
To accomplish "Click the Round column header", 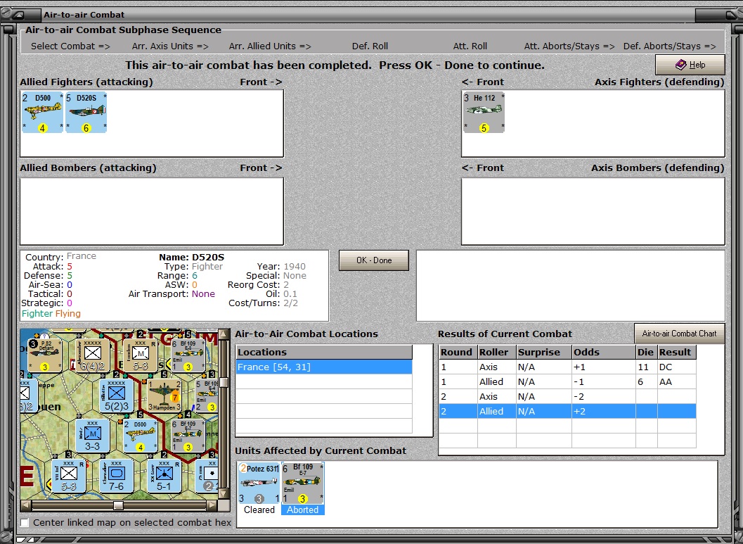I will pos(458,352).
